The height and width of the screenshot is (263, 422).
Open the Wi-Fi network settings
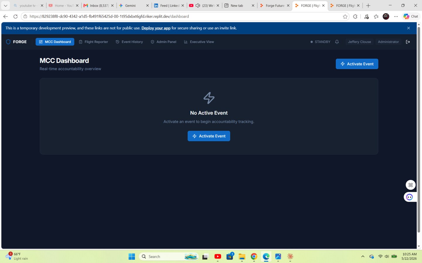click(380, 257)
